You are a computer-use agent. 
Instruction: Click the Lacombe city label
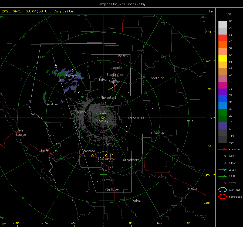[116, 68]
